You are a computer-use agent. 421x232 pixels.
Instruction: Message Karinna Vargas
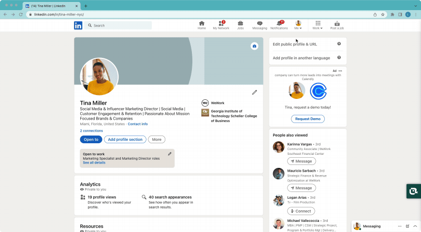tap(302, 161)
